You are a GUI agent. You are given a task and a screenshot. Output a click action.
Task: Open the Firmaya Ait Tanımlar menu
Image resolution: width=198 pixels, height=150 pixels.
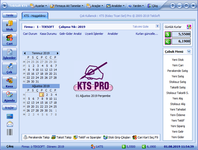pos(67,6)
